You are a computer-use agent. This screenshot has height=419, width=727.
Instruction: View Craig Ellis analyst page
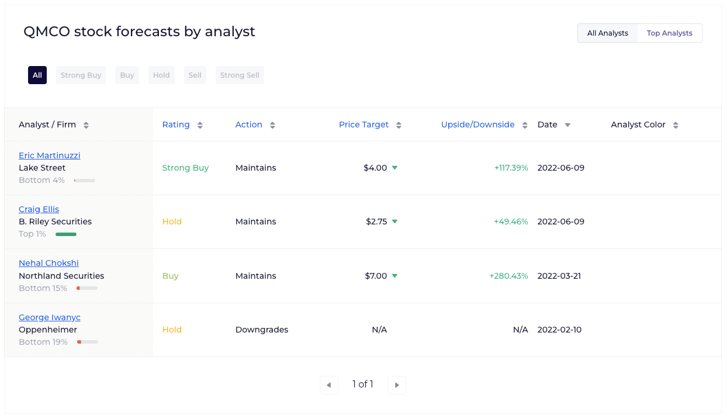click(39, 209)
